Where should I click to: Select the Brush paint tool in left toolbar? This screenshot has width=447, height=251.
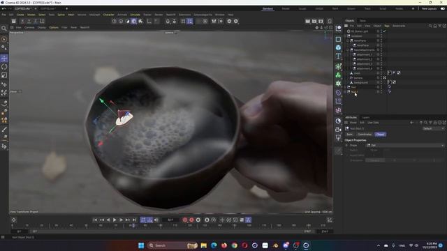point(4,130)
